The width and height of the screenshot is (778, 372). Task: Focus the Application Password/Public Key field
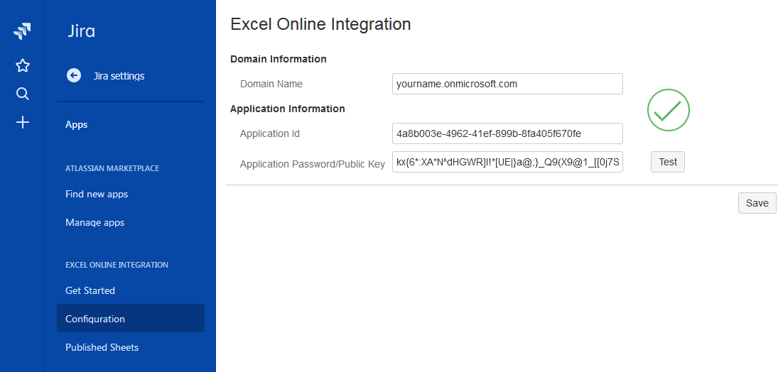507,163
